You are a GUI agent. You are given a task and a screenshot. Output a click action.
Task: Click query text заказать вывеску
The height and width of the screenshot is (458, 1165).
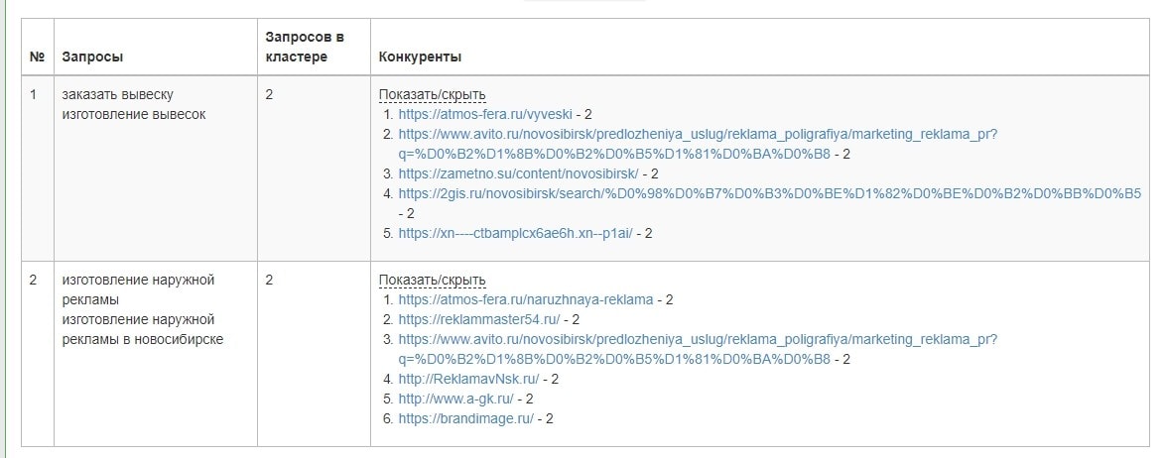coord(117,95)
